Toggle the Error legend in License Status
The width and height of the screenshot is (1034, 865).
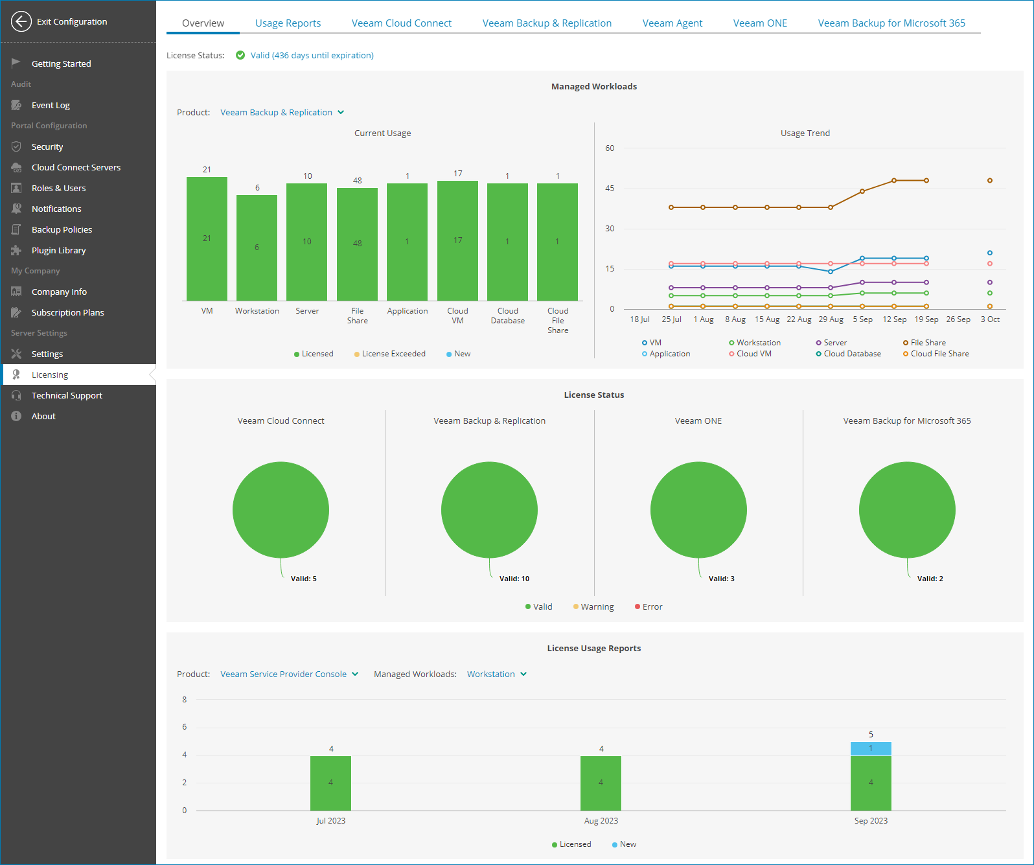point(649,606)
